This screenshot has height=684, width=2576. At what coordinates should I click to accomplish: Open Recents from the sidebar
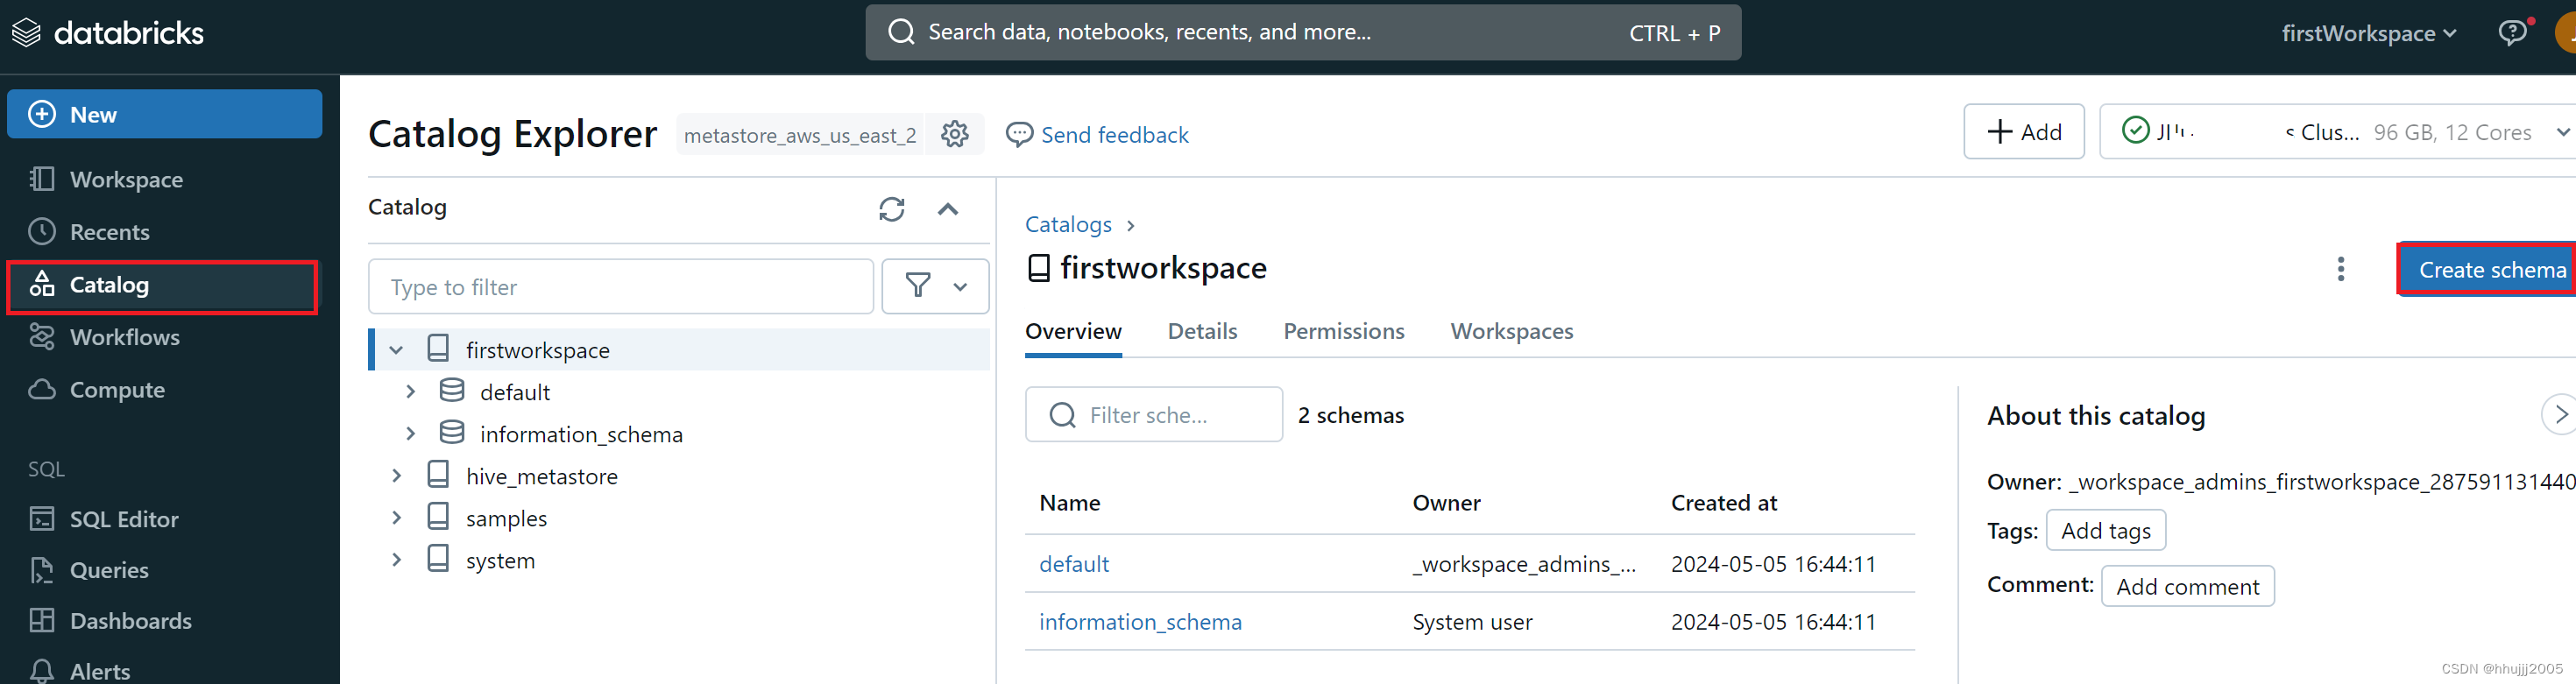[x=109, y=232]
